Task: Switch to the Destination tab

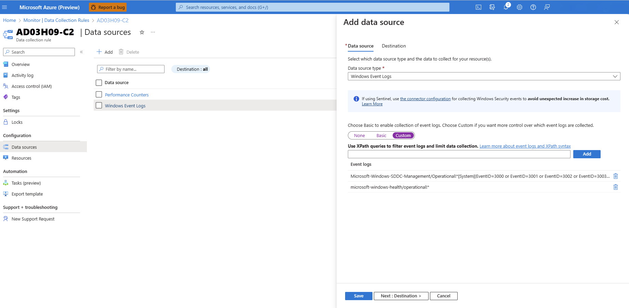Action: coord(394,46)
